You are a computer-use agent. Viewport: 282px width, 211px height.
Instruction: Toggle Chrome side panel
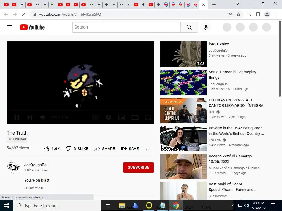pyautogui.click(x=258, y=14)
